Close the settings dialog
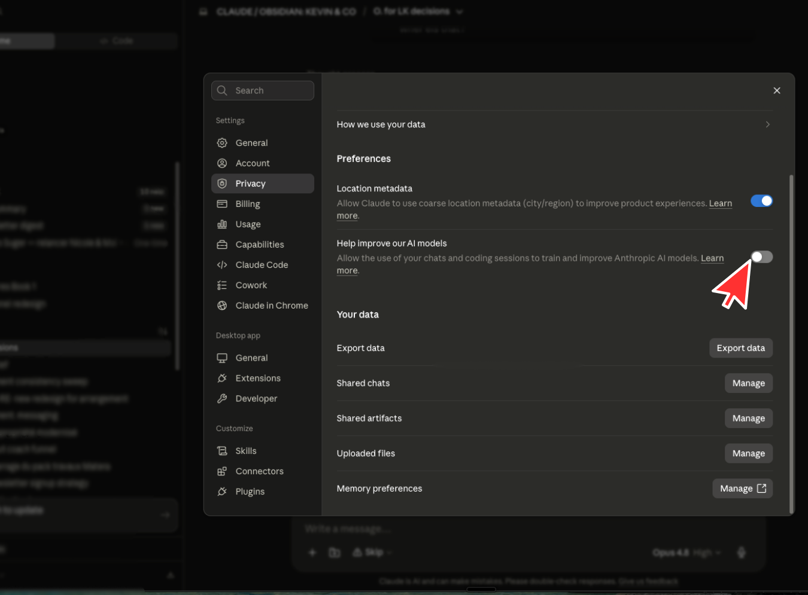The height and width of the screenshot is (595, 808). [x=776, y=90]
